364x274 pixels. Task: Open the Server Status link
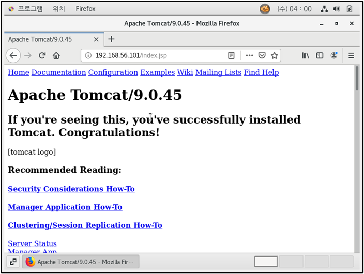pyautogui.click(x=32, y=243)
